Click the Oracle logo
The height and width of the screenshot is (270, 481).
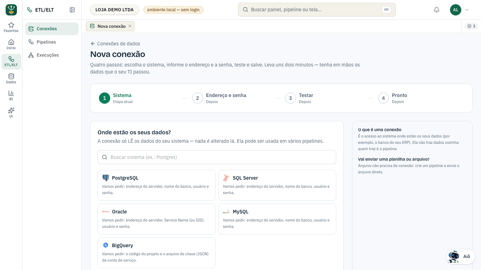click(x=106, y=212)
